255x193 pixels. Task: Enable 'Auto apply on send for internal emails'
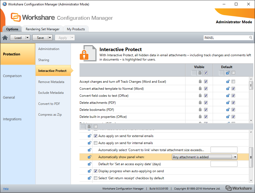pos(95,143)
